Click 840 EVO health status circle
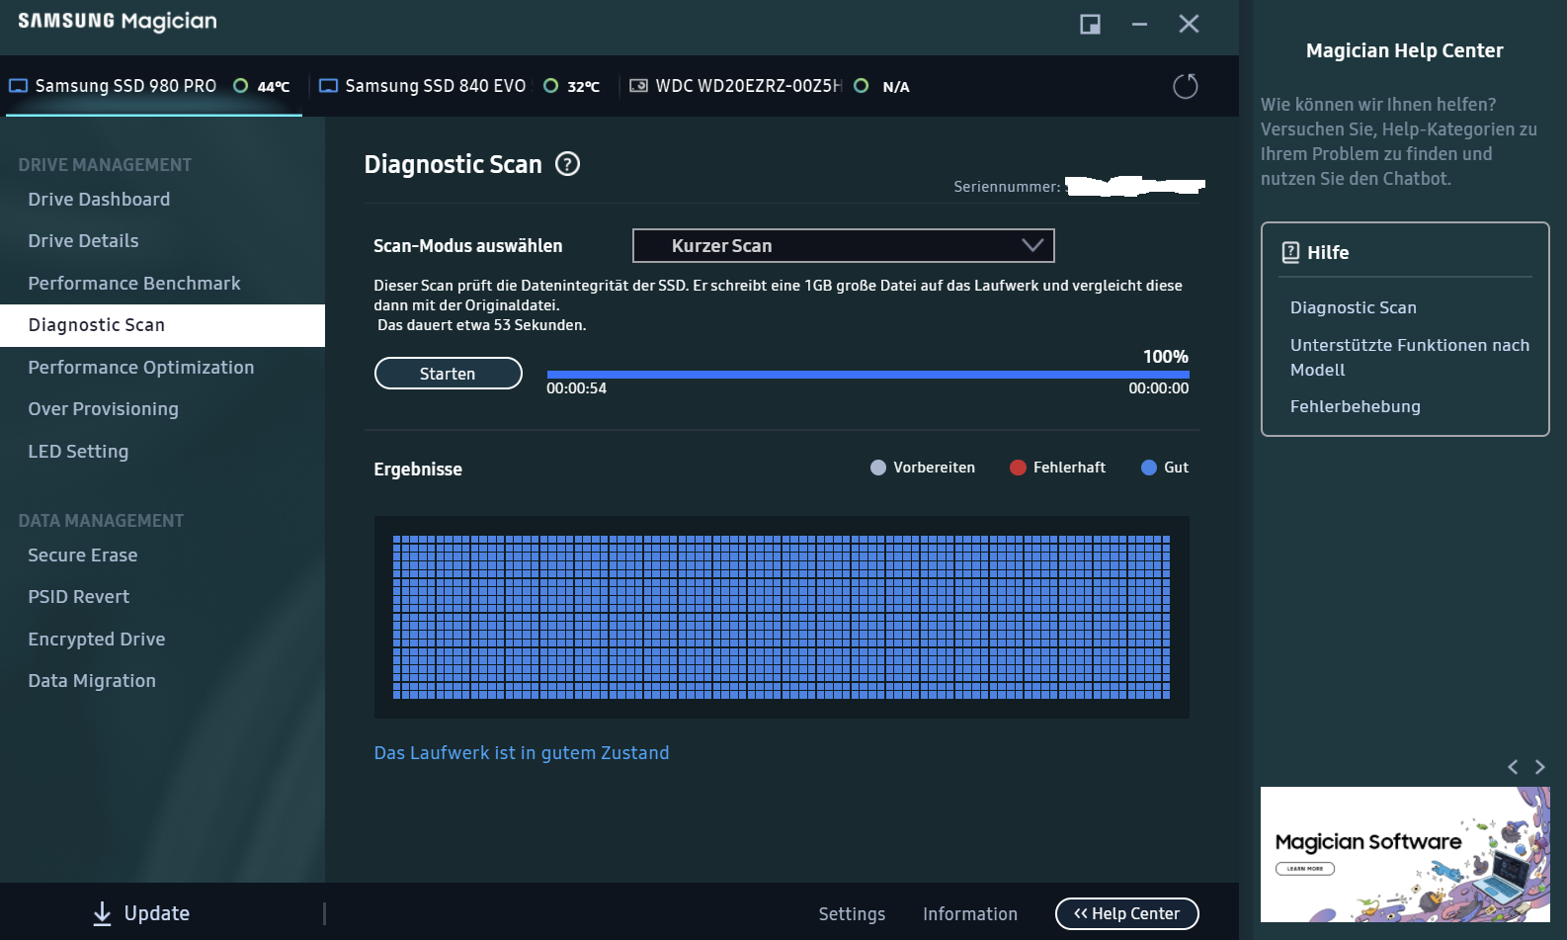 point(550,86)
